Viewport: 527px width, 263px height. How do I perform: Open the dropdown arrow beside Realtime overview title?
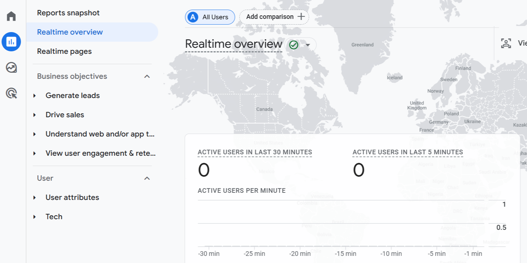click(307, 45)
